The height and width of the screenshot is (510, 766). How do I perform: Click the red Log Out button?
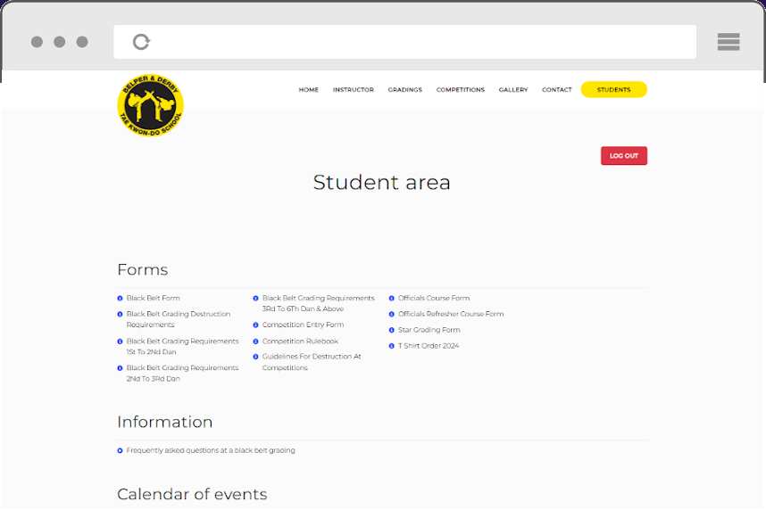click(623, 156)
